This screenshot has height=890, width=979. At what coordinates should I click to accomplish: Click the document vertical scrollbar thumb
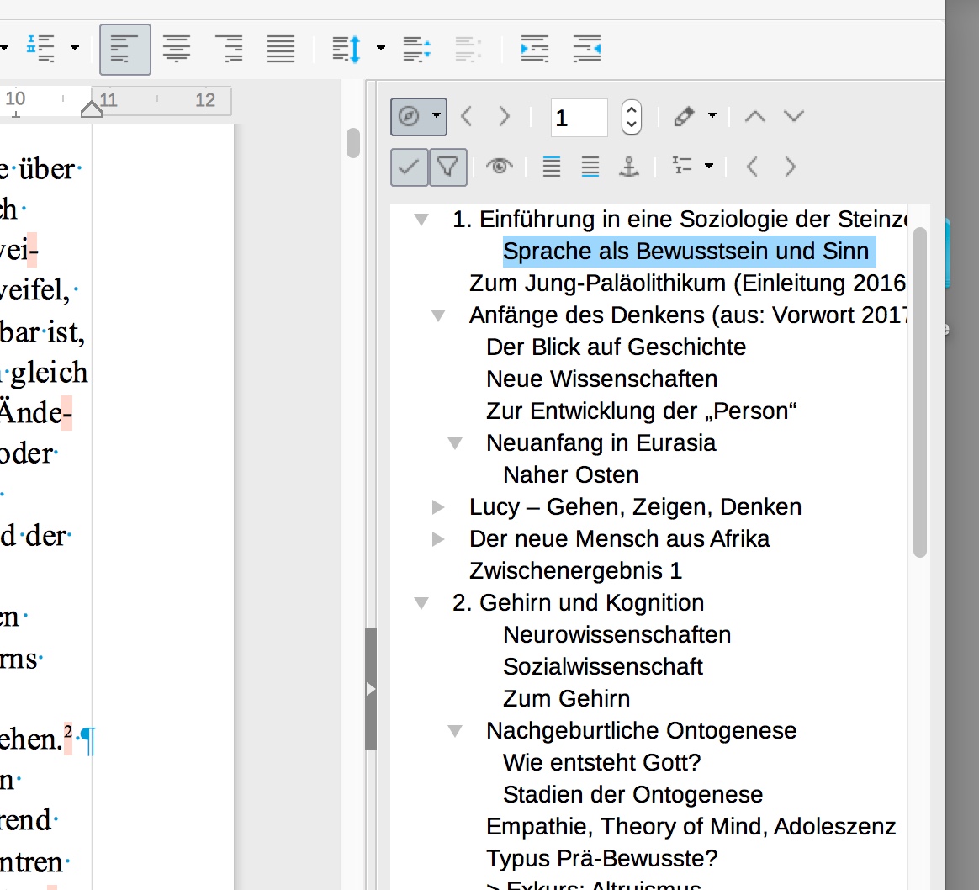tap(353, 143)
